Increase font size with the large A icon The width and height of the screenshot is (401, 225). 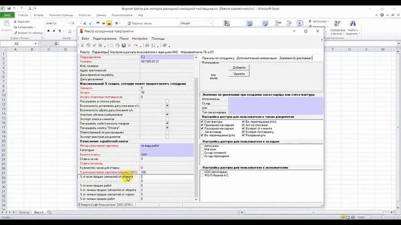[85, 23]
